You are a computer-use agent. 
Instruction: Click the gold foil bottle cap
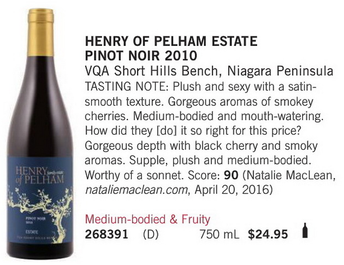click(x=41, y=32)
